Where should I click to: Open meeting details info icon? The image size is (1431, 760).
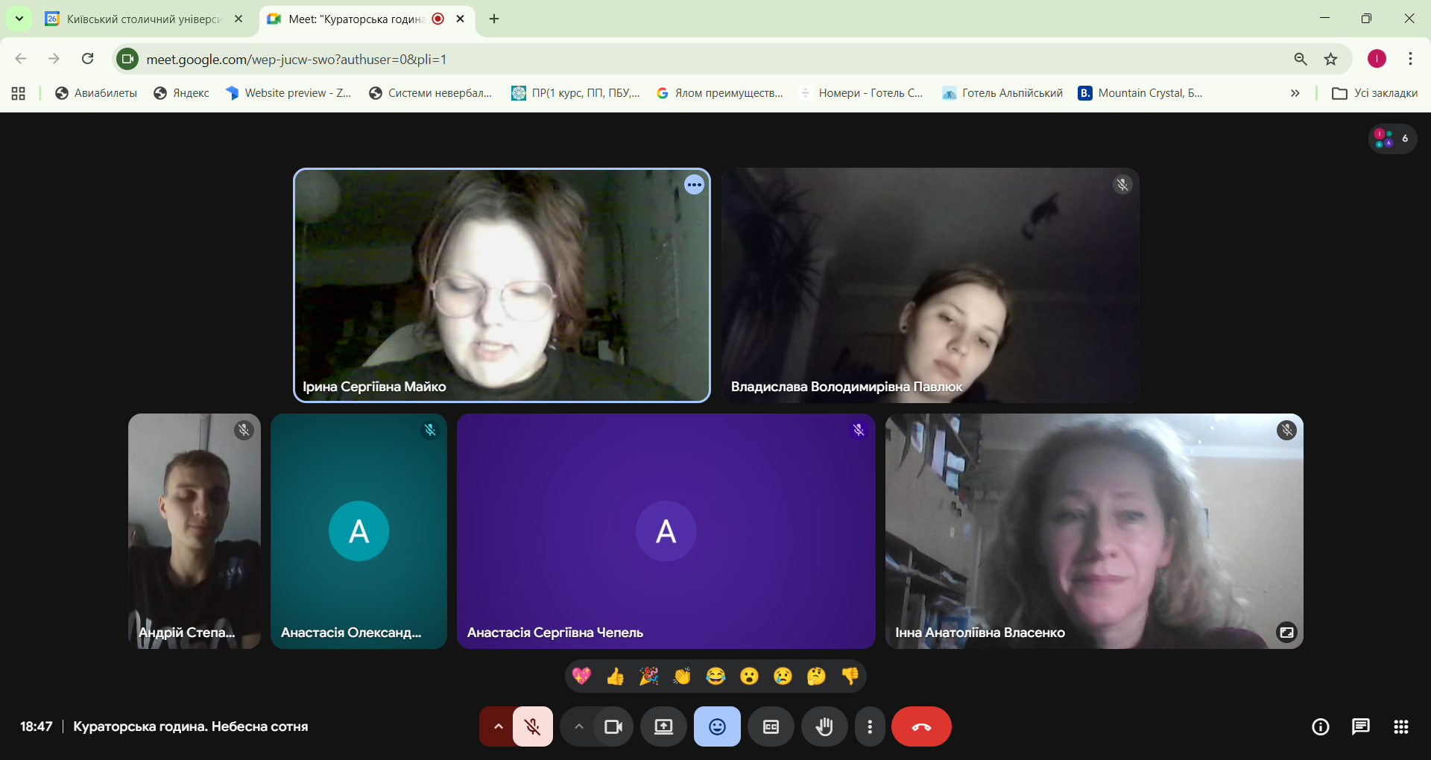[1320, 726]
